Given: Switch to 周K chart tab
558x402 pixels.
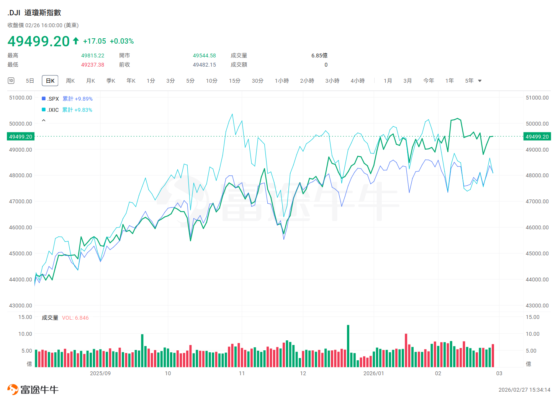Looking at the screenshot, I should 70,81.
